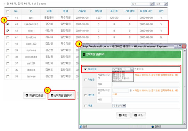This screenshot has width=188, height=131.
Task: Tick the checkbox for row 44 test
Action: point(8,17)
